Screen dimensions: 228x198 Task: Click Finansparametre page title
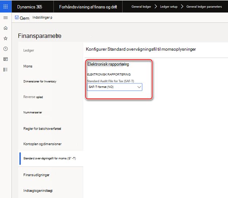pyautogui.click(x=39, y=36)
